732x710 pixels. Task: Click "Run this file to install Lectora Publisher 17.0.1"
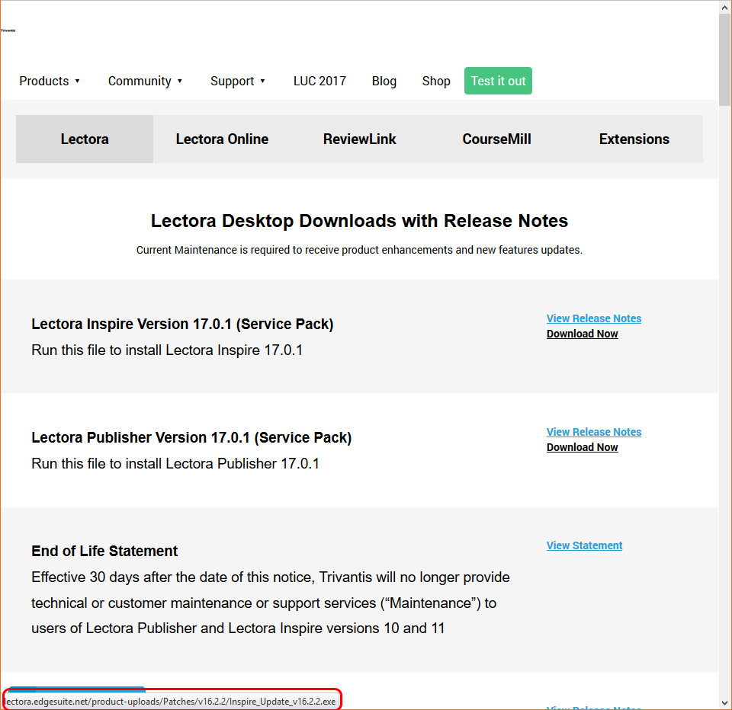175,464
